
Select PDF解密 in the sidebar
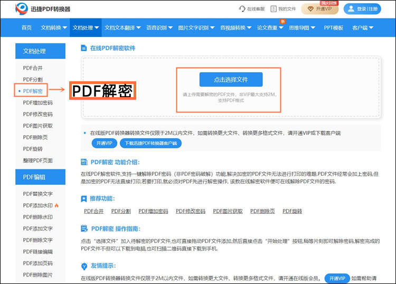(33, 91)
